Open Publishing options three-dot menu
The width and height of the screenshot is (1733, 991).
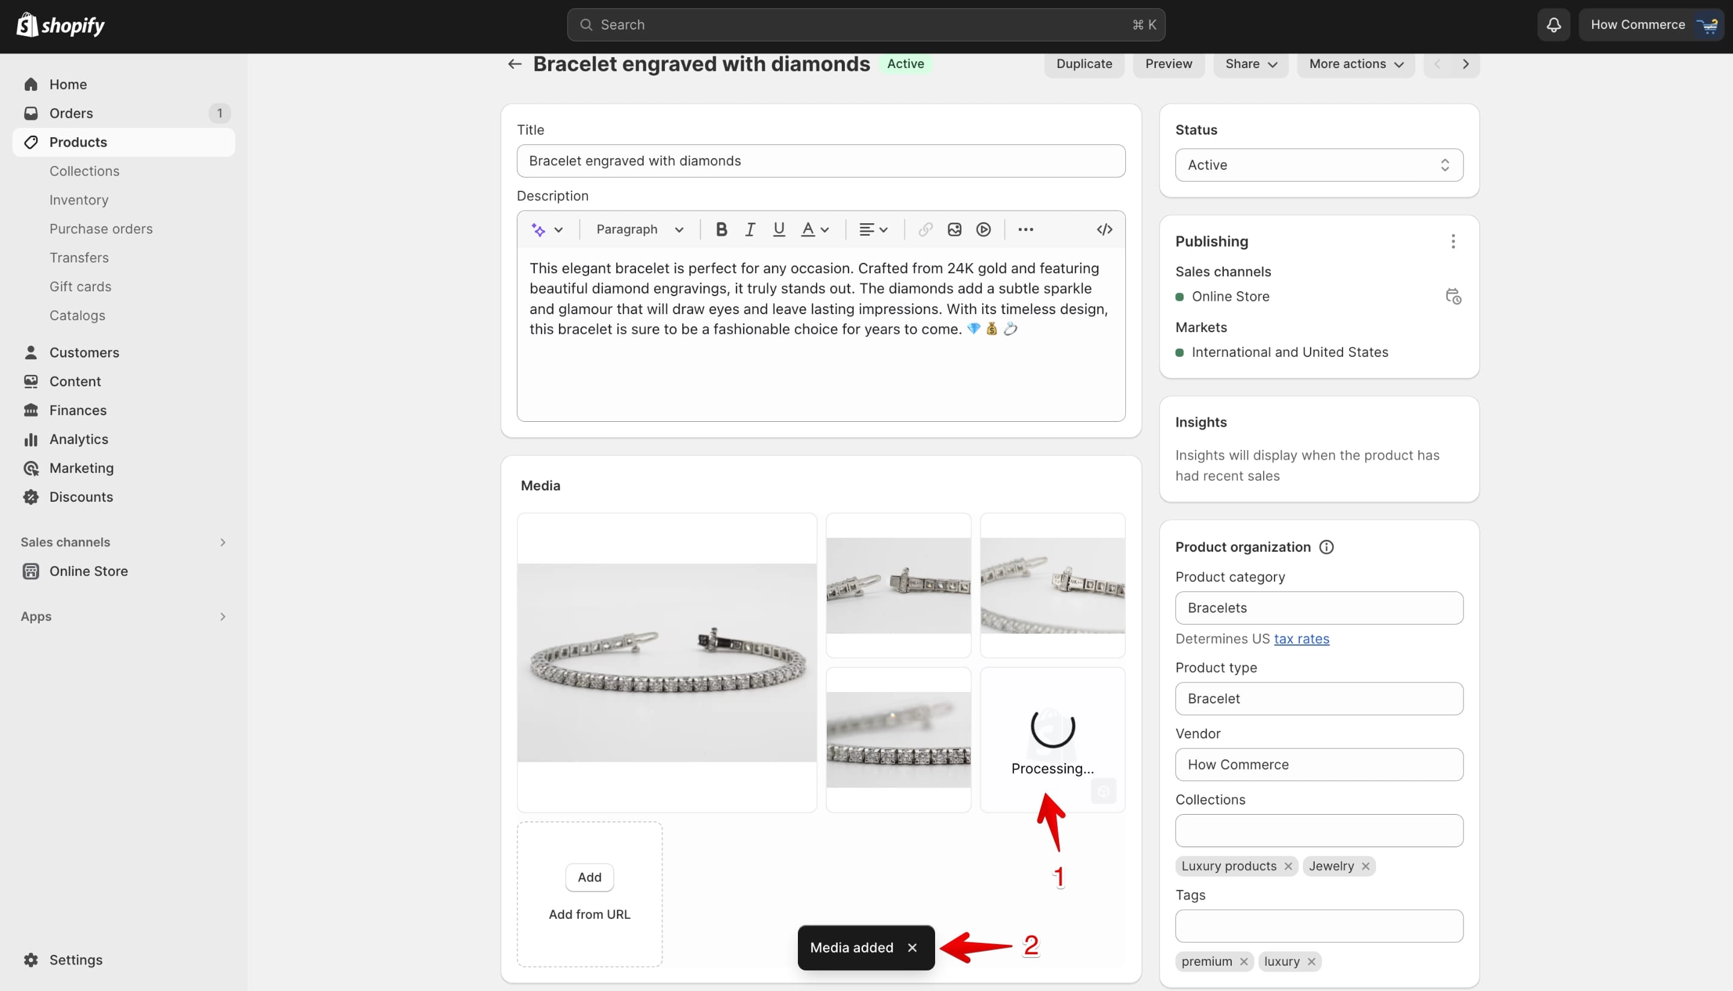(x=1453, y=242)
